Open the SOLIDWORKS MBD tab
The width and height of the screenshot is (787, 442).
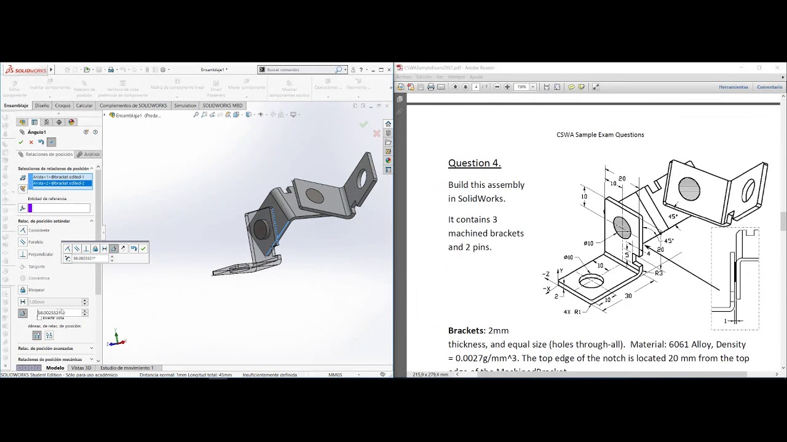tap(223, 106)
